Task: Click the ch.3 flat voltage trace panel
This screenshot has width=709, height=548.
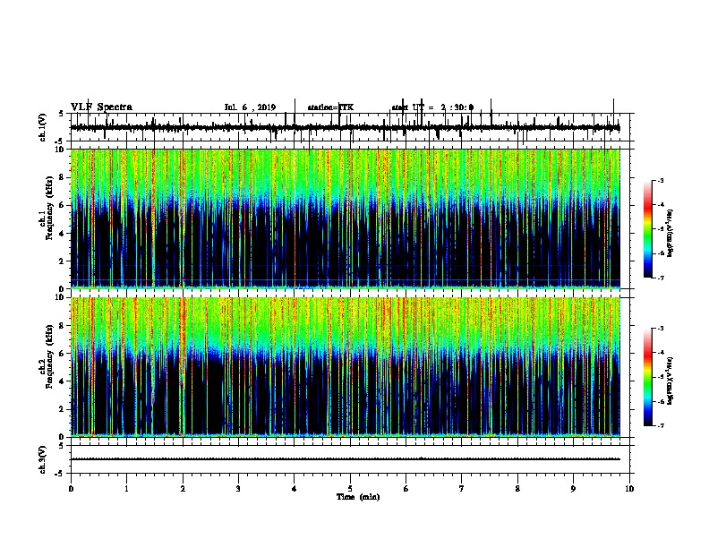Action: 350,459
